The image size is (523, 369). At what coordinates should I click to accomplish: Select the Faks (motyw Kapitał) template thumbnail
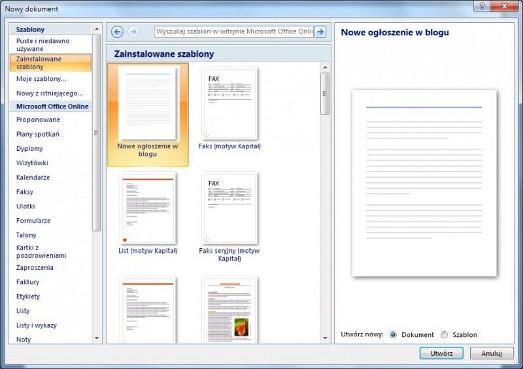(x=229, y=104)
